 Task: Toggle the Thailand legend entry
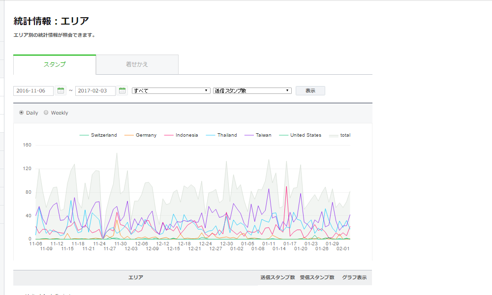click(x=221, y=135)
